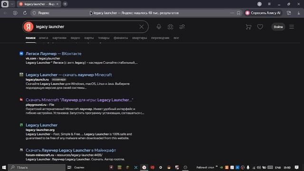Open browser downloads with the arrow icon
The width and height of the screenshot is (304, 171).
tap(299, 13)
